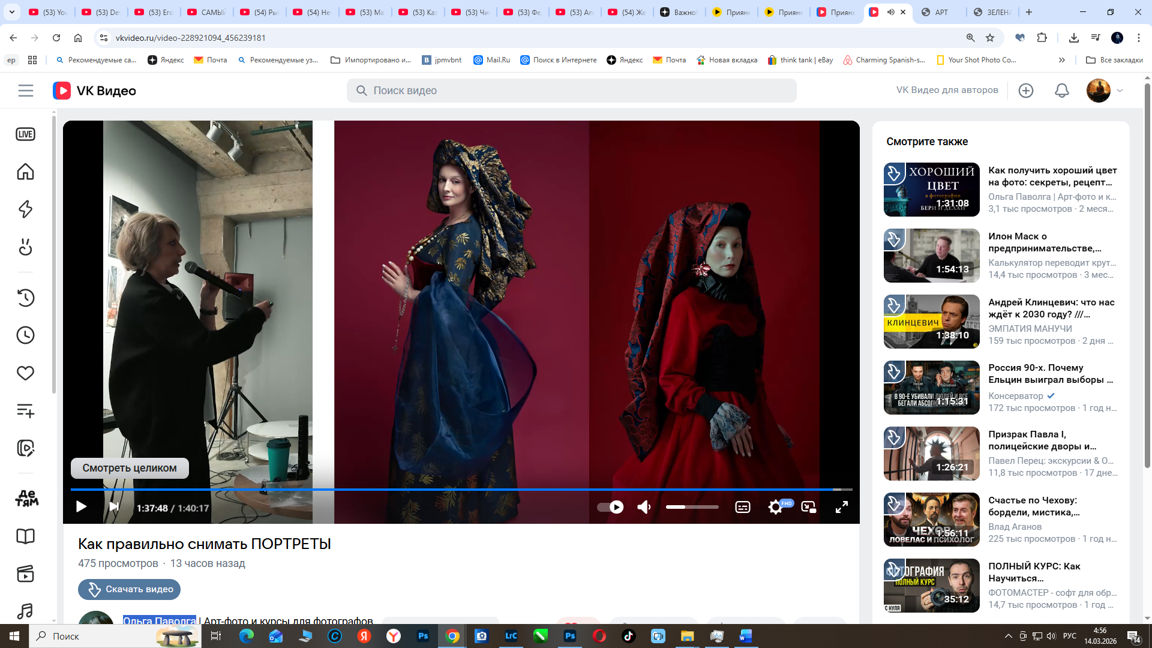Toggle the autoplay switch in player
Image resolution: width=1152 pixels, height=648 pixels.
[x=610, y=508]
